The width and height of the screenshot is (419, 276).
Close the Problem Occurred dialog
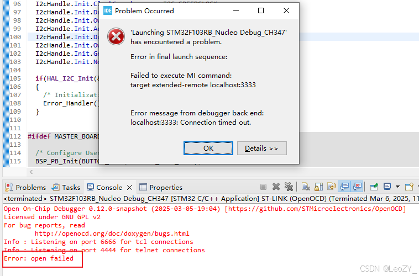tap(286, 10)
